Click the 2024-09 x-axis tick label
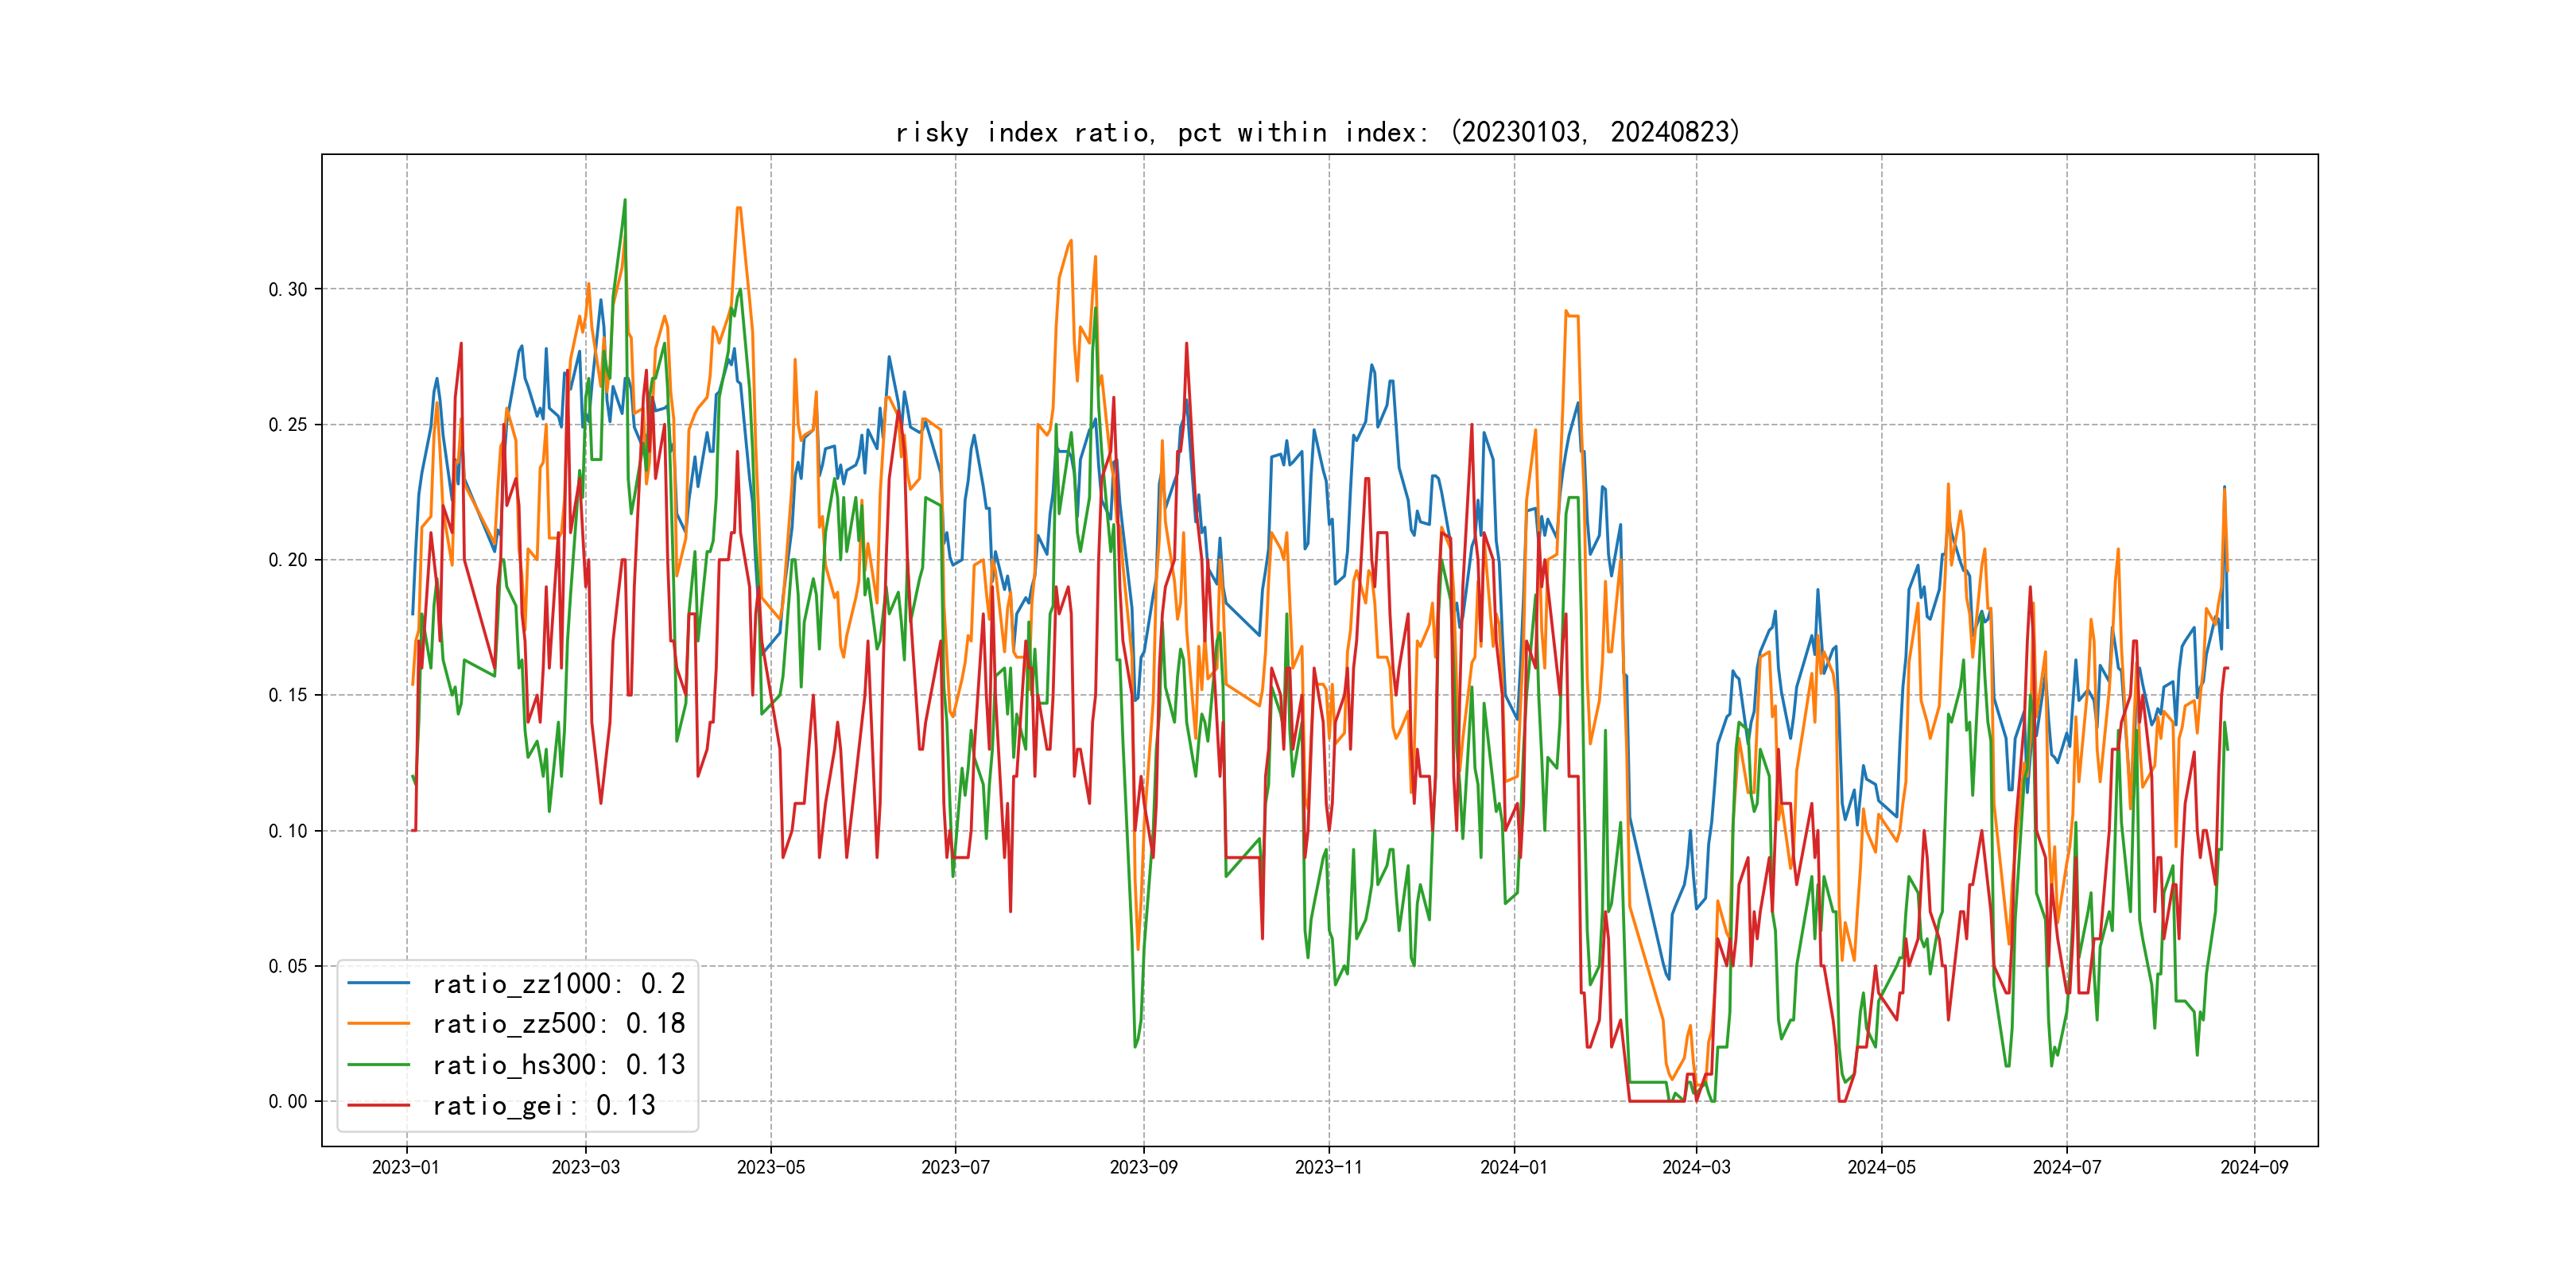2576x1288 pixels. (2254, 1167)
